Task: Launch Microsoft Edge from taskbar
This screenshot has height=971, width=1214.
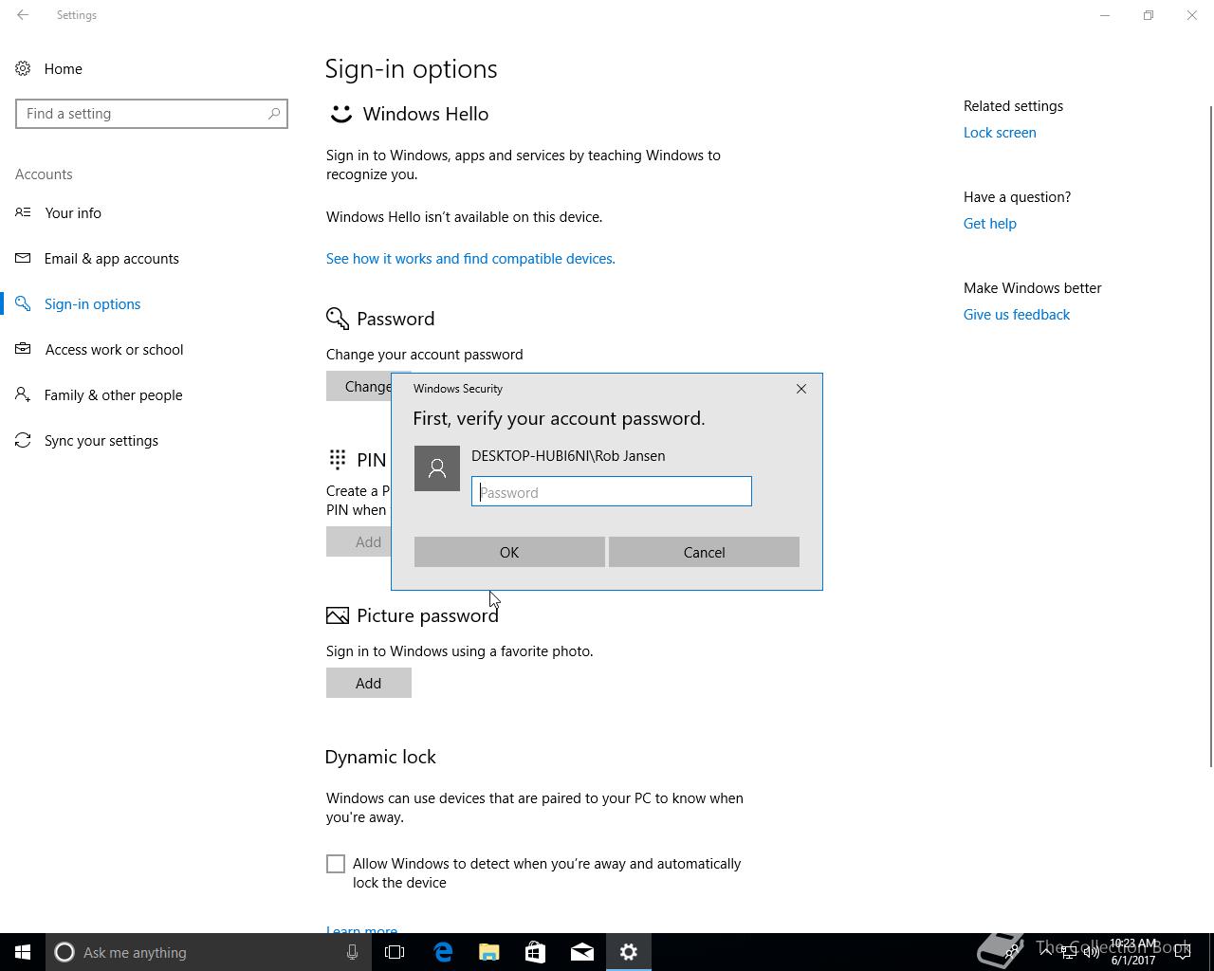Action: pyautogui.click(x=443, y=952)
